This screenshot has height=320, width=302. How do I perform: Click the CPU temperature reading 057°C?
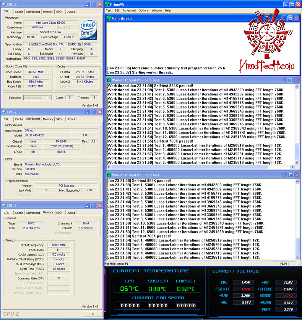[x=129, y=289]
